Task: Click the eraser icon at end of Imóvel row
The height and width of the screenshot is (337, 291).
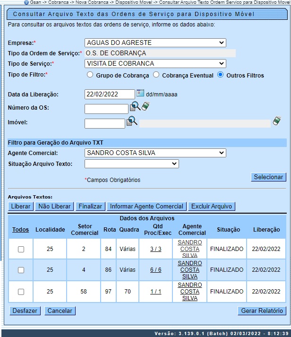Action: [x=278, y=121]
